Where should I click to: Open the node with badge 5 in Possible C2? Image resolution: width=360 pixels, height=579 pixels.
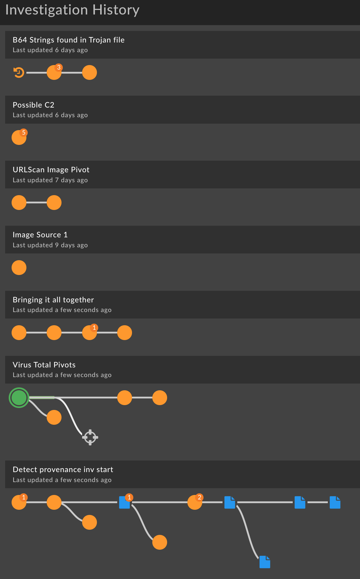[19, 137]
